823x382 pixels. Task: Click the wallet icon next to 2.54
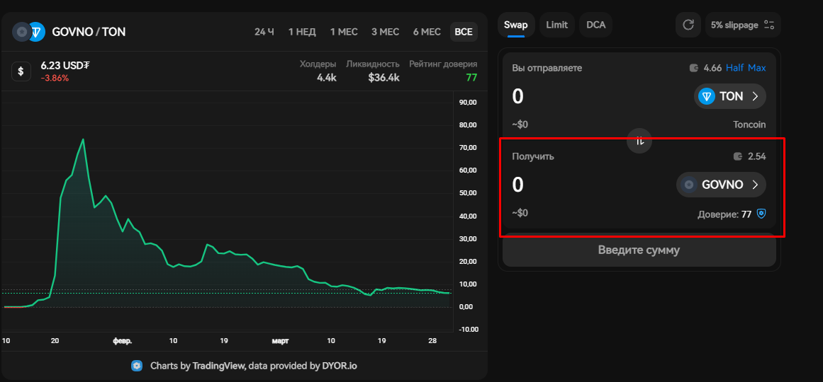pos(739,156)
